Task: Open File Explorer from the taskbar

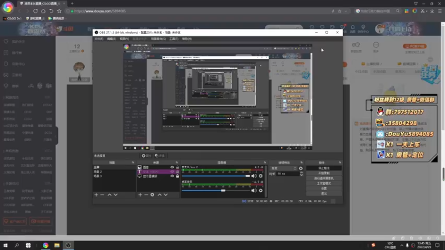Action: pos(57,245)
